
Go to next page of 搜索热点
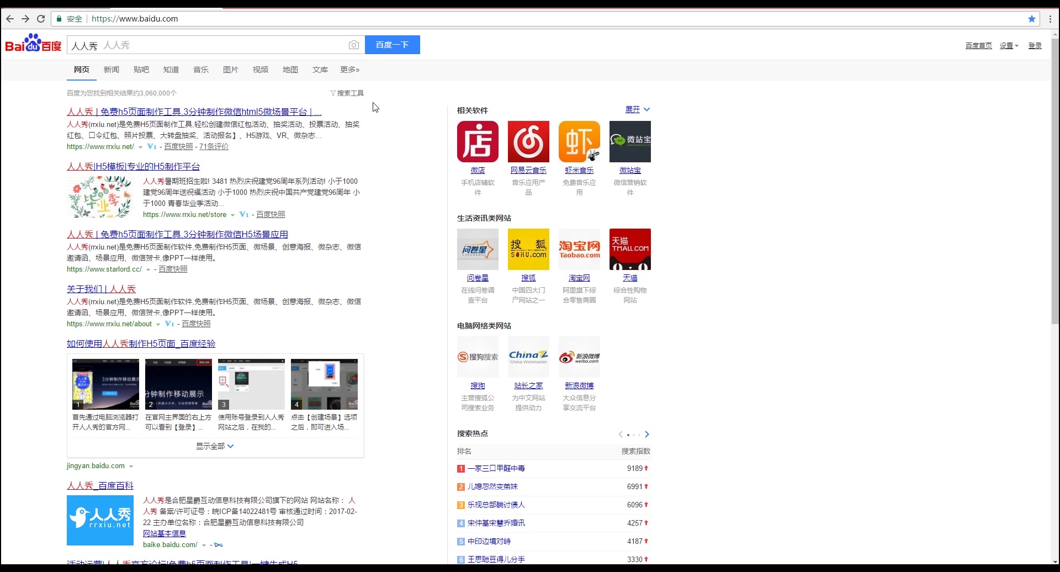647,435
